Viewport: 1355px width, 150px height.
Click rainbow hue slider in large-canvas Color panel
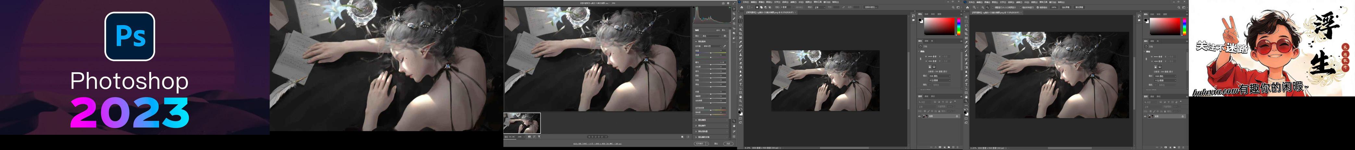tap(1184, 26)
